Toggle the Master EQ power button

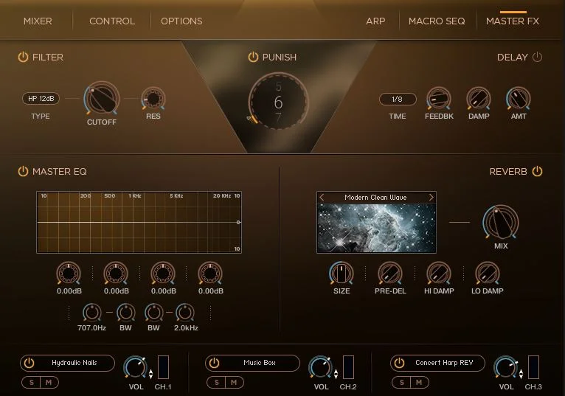pyautogui.click(x=23, y=171)
